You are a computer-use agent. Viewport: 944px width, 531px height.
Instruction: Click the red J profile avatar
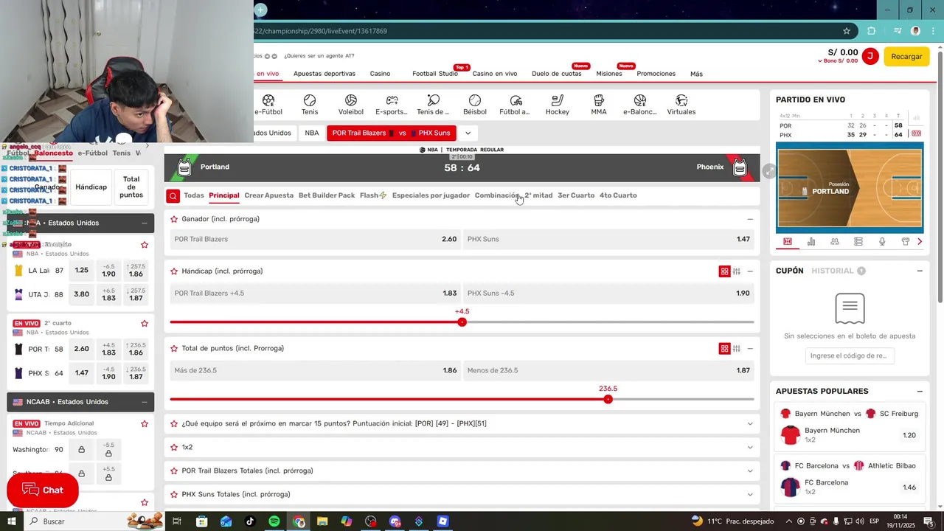[870, 56]
